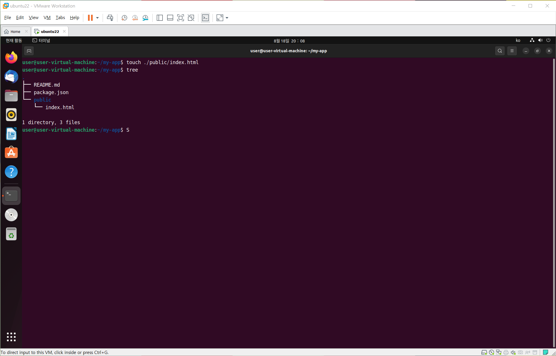Screen dimensions: 556x356
Task: Click the 현재 활동 activities button
Action: [14, 40]
